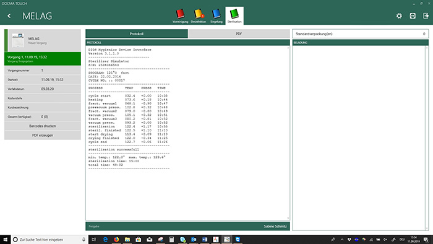Click the Windows search box
Screen dimensions: 433x244
(x=49, y=240)
